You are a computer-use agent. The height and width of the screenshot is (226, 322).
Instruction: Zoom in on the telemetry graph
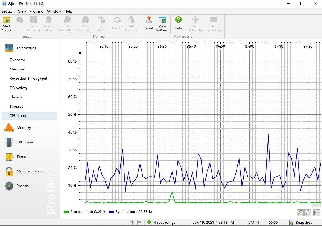click(300, 213)
